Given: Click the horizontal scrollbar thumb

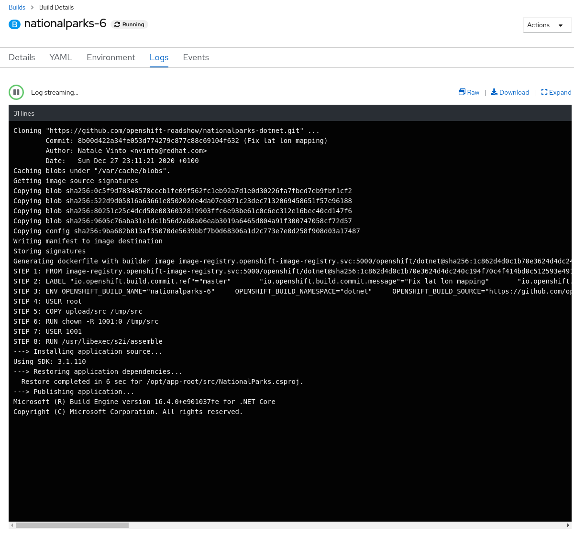Looking at the screenshot, I should coord(72,525).
